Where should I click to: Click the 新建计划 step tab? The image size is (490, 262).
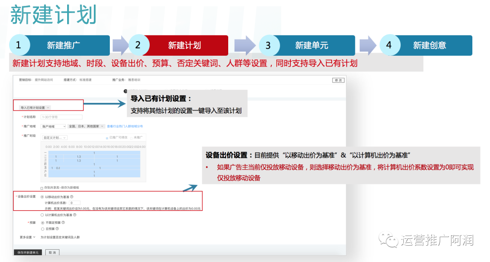click(x=184, y=45)
